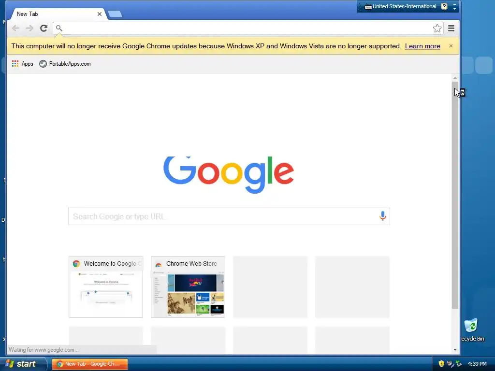Close the New Tab tab
This screenshot has height=371, width=495.
click(100, 14)
